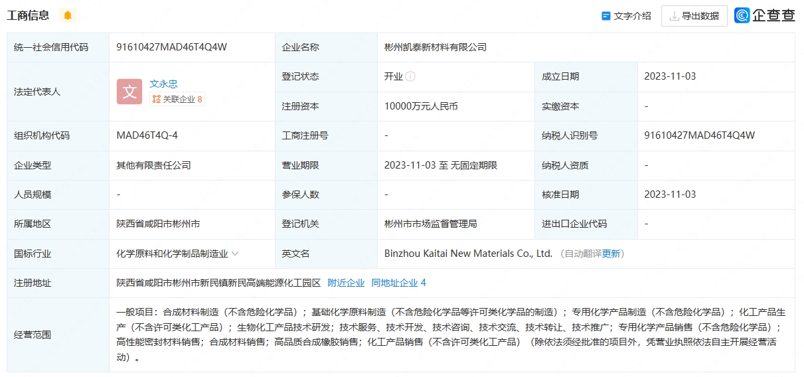The image size is (804, 377).
Task: Open the 文字介绍 text introduction
Action: [x=626, y=16]
